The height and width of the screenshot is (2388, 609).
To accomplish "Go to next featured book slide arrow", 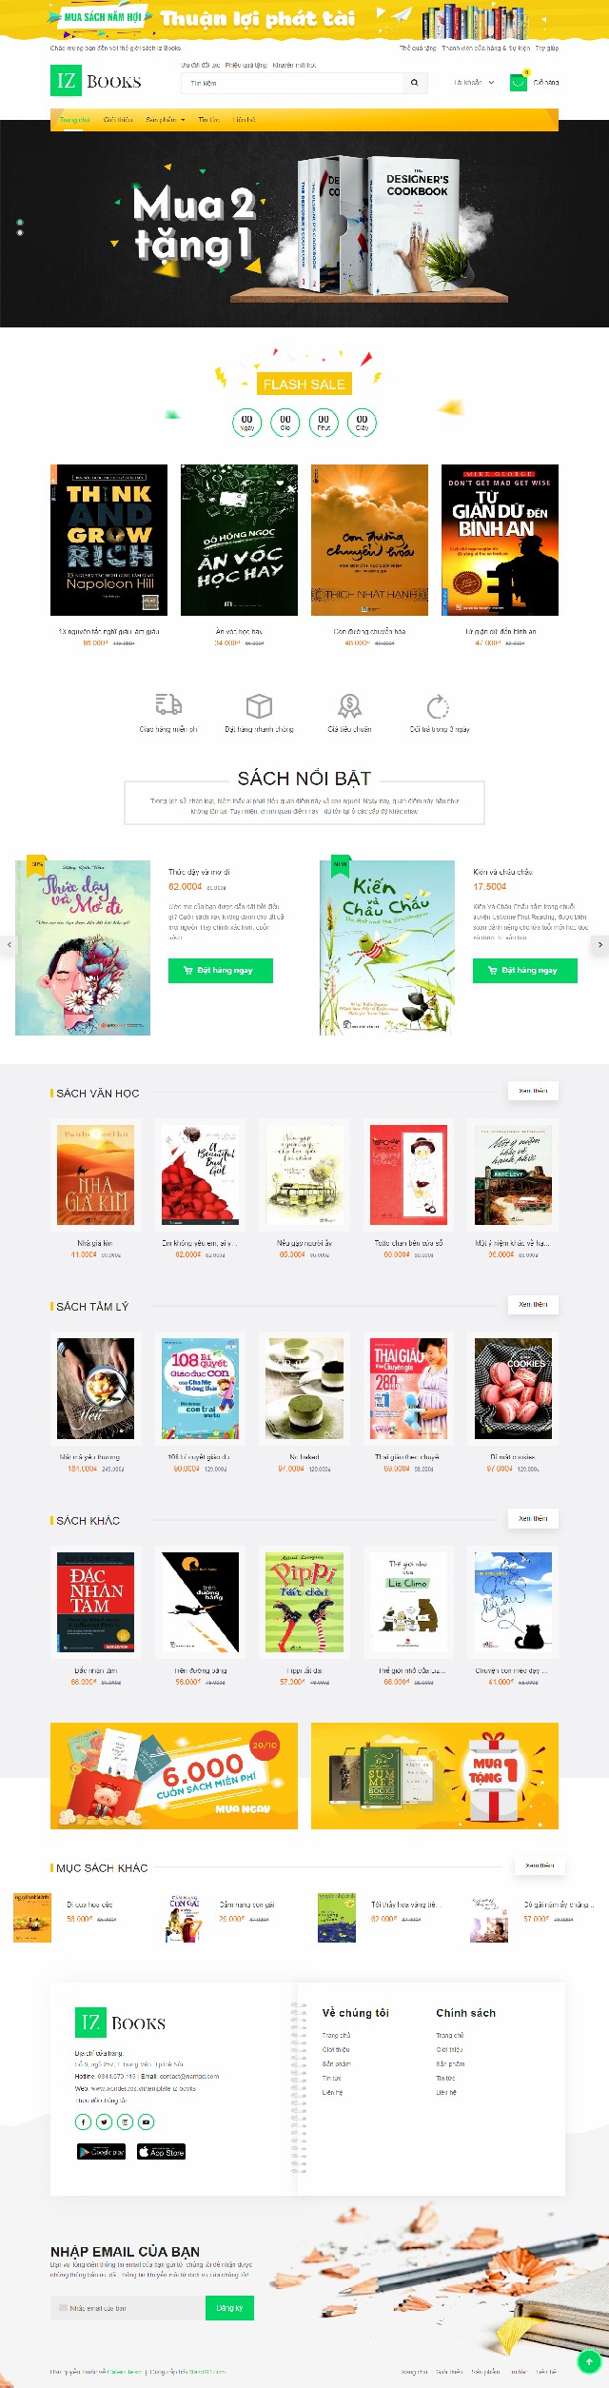I will [599, 944].
